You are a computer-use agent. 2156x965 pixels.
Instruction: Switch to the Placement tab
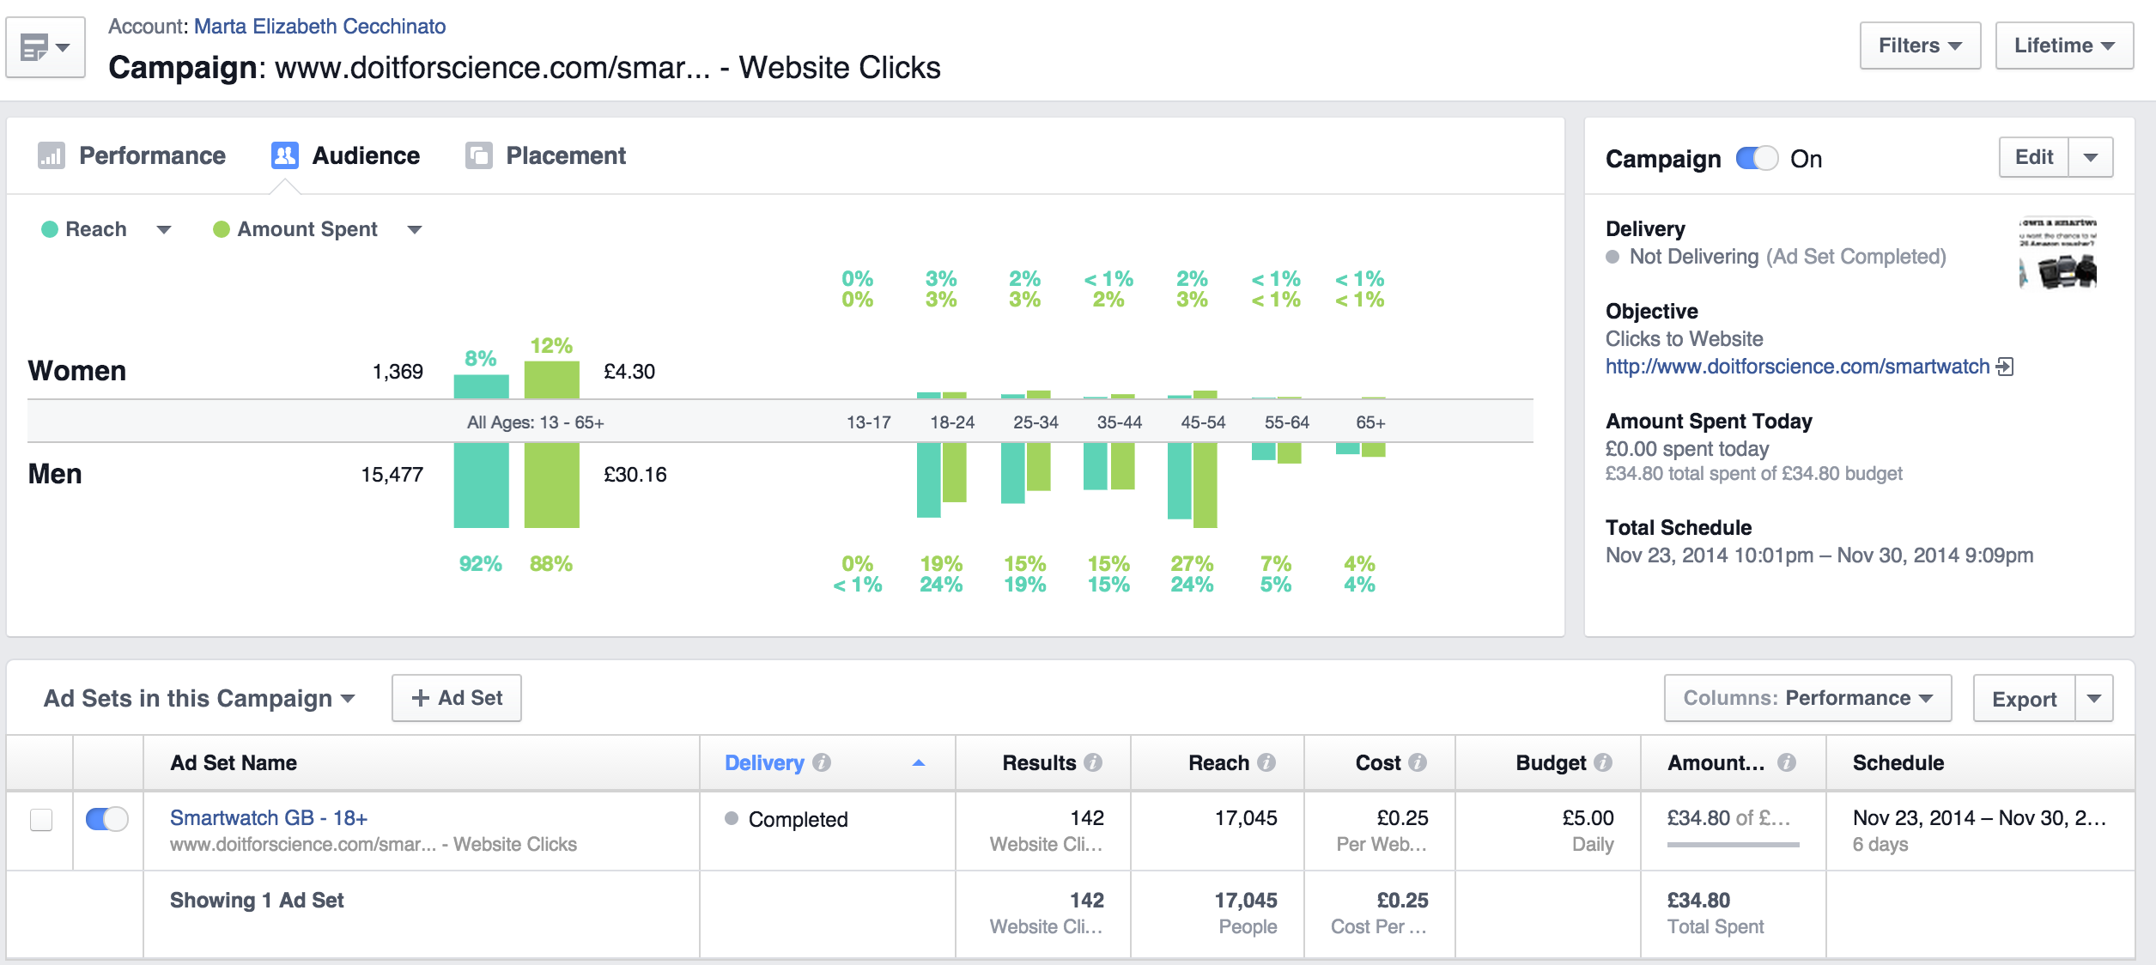565,155
